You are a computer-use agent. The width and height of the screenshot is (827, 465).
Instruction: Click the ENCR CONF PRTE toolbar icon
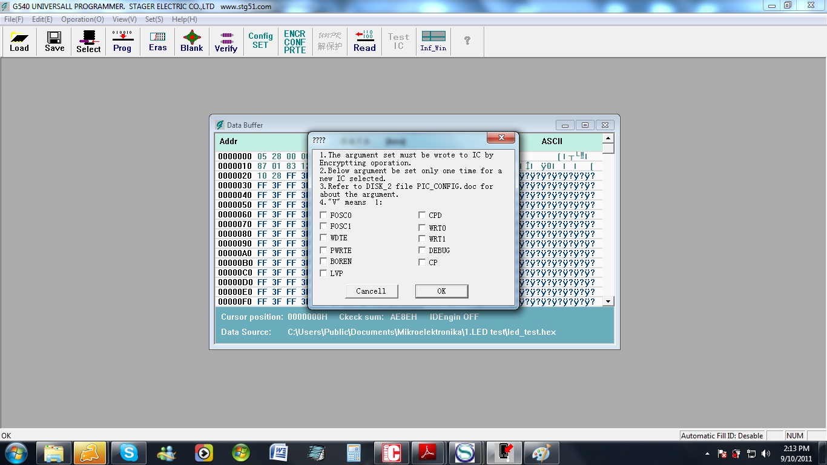(295, 41)
